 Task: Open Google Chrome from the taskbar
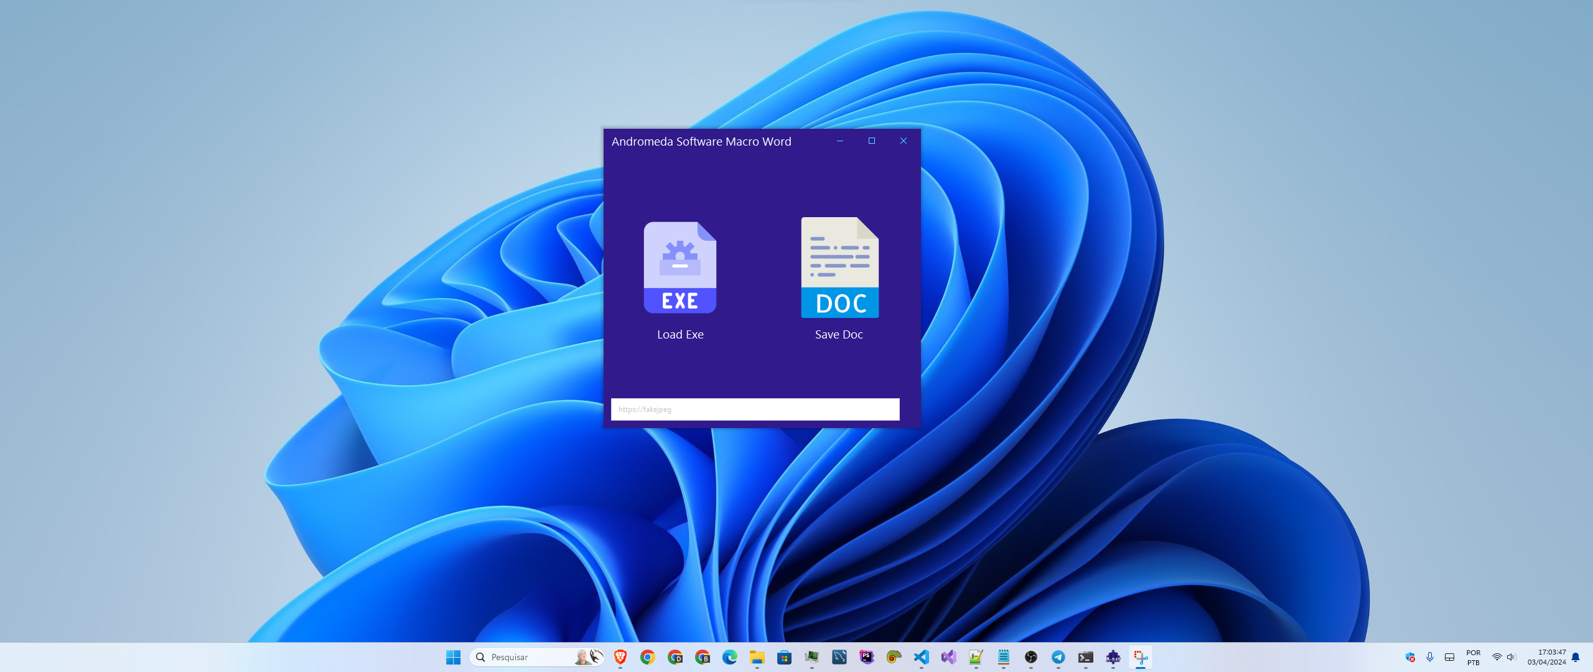[x=647, y=656]
